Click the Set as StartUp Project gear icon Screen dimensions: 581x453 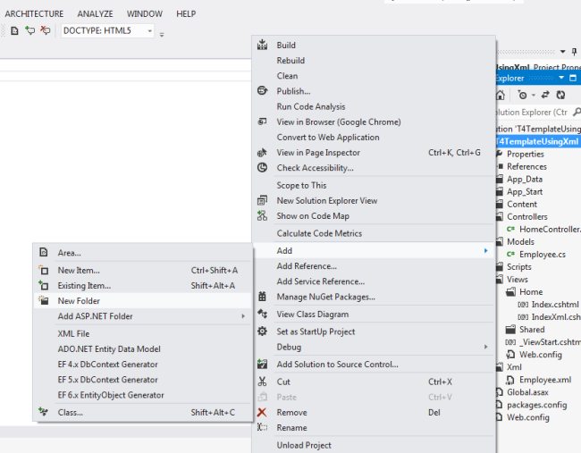[x=262, y=331]
